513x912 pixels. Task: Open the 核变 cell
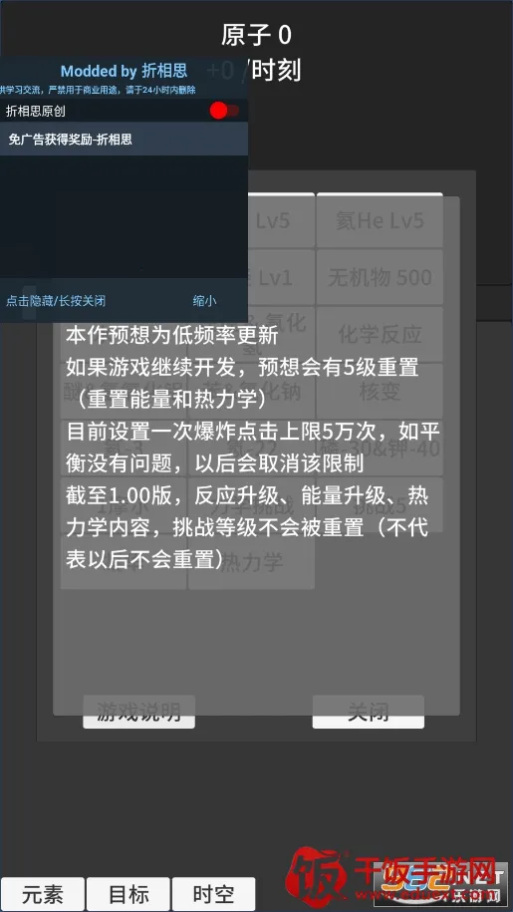tap(380, 392)
